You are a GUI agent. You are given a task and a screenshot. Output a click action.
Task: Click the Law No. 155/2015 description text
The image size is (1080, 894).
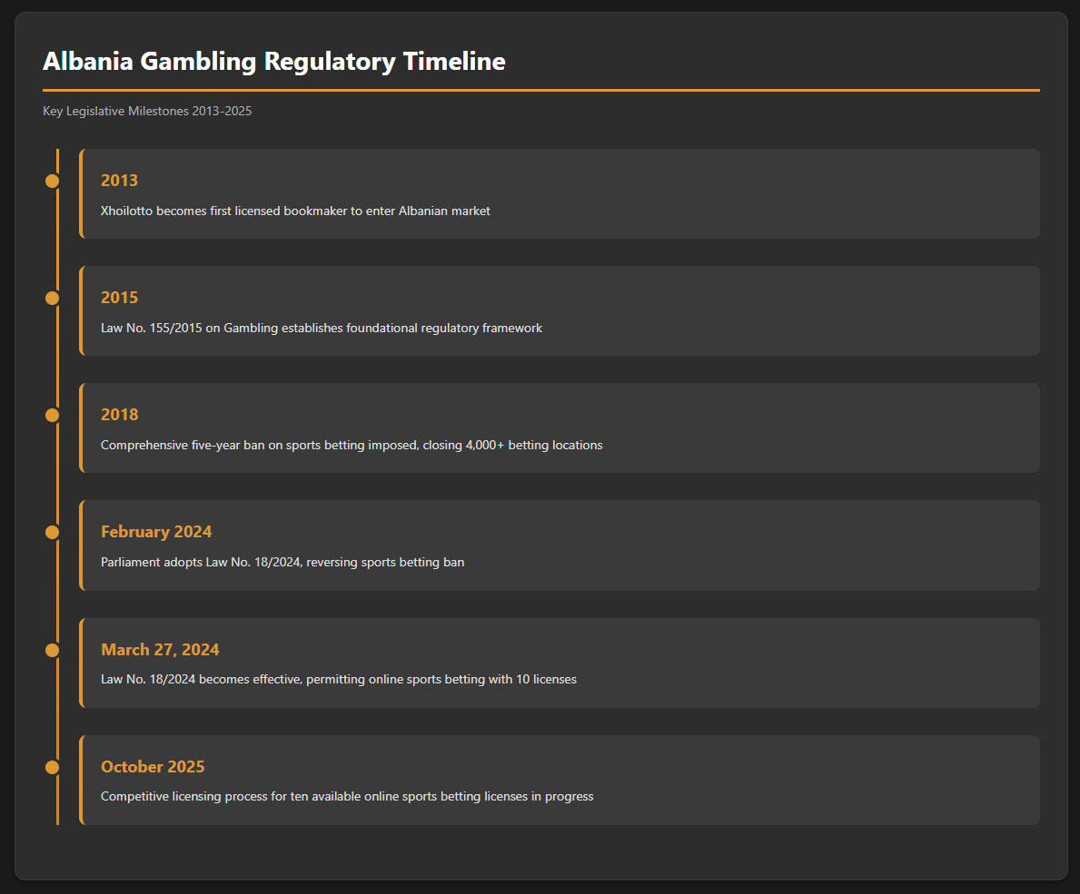click(322, 328)
